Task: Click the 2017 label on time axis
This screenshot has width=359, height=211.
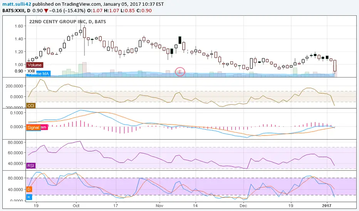Action: (327, 206)
